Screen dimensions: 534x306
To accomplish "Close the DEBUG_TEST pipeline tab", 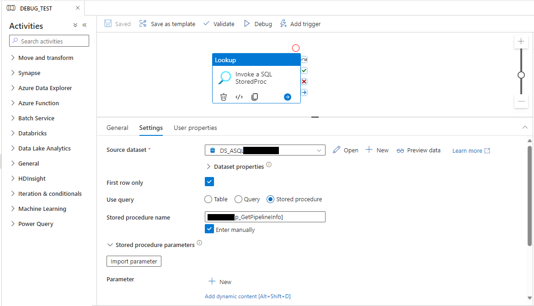I will [78, 8].
